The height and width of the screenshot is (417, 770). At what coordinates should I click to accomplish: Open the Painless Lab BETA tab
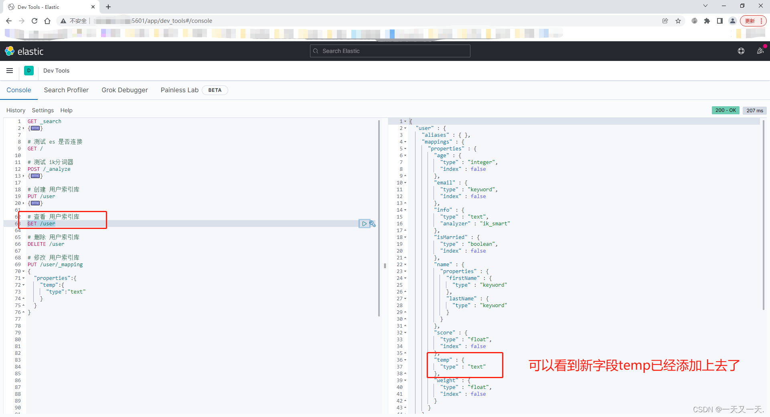click(x=180, y=90)
